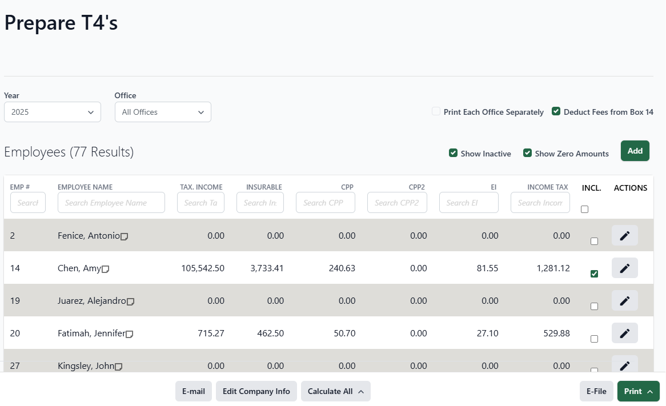The width and height of the screenshot is (666, 406).
Task: Edit Fatimah, Jennifer's row via pencil icon
Action: [624, 333]
